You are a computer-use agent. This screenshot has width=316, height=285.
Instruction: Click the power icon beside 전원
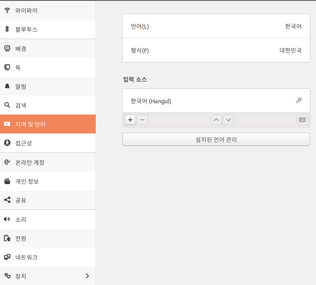(7, 238)
